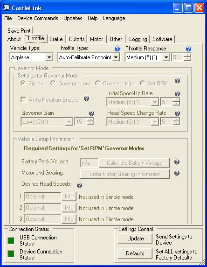Click the Desired Head Speed 1 field
Image resolution: width=207 pixels, height=267 pixels.
(x=43, y=197)
